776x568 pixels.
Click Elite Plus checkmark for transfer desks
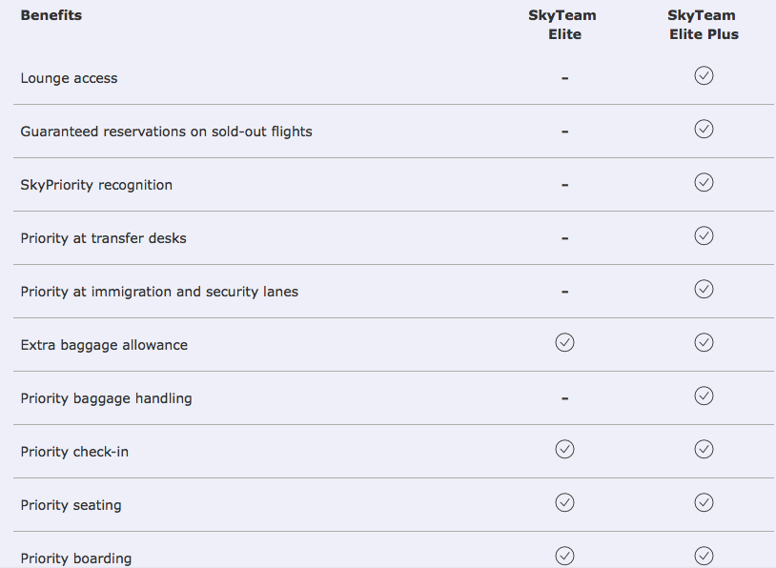[x=704, y=236]
